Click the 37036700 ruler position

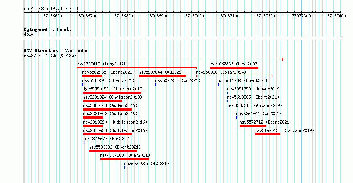tap(88, 16)
